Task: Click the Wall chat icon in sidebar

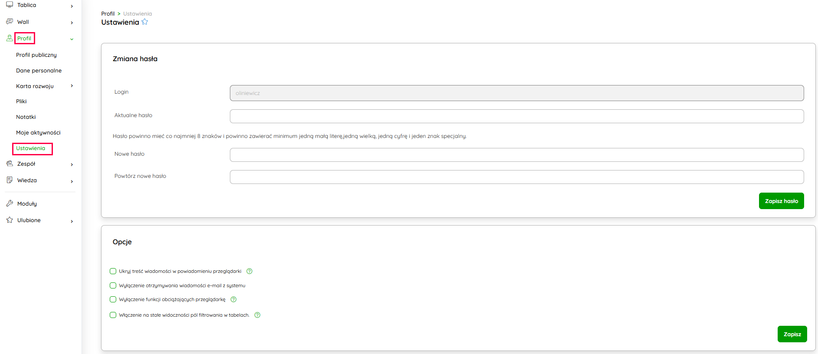Action: (x=10, y=22)
